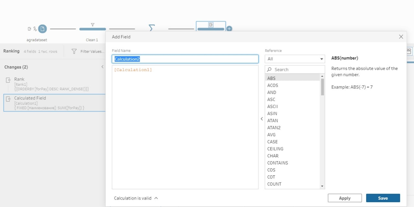
Task: Select the Clean 1 filter step
Action: point(93,29)
